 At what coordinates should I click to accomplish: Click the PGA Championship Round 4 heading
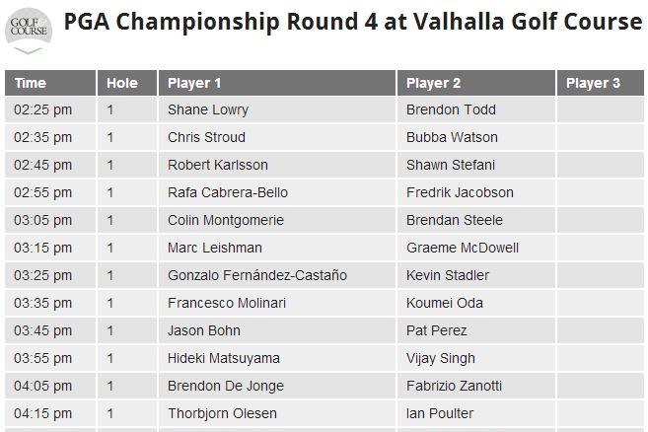(x=353, y=24)
